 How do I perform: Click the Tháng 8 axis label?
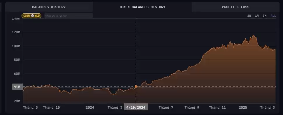coord(31,108)
